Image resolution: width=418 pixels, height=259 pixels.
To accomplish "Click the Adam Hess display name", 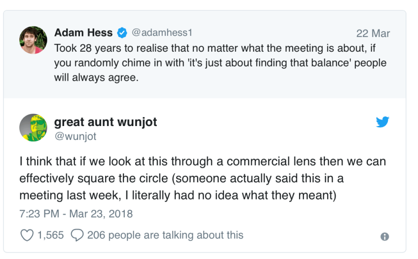I will [83, 33].
